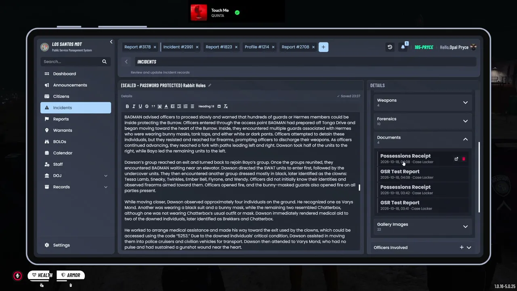The image size is (517, 291).
Task: Open the Heading 1 style dropdown
Action: pos(206,106)
